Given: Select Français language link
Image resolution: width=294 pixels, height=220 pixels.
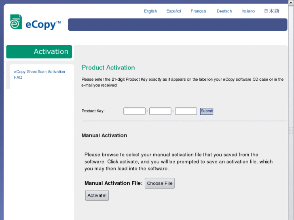Looking at the screenshot, I should coord(199,11).
